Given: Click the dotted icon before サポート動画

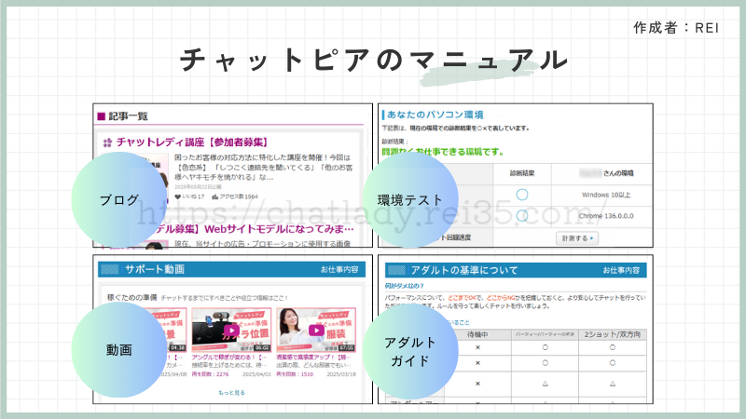Looking at the screenshot, I should 110,269.
